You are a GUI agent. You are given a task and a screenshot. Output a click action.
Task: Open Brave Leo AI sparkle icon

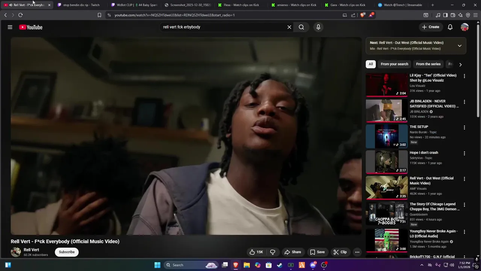(460, 15)
